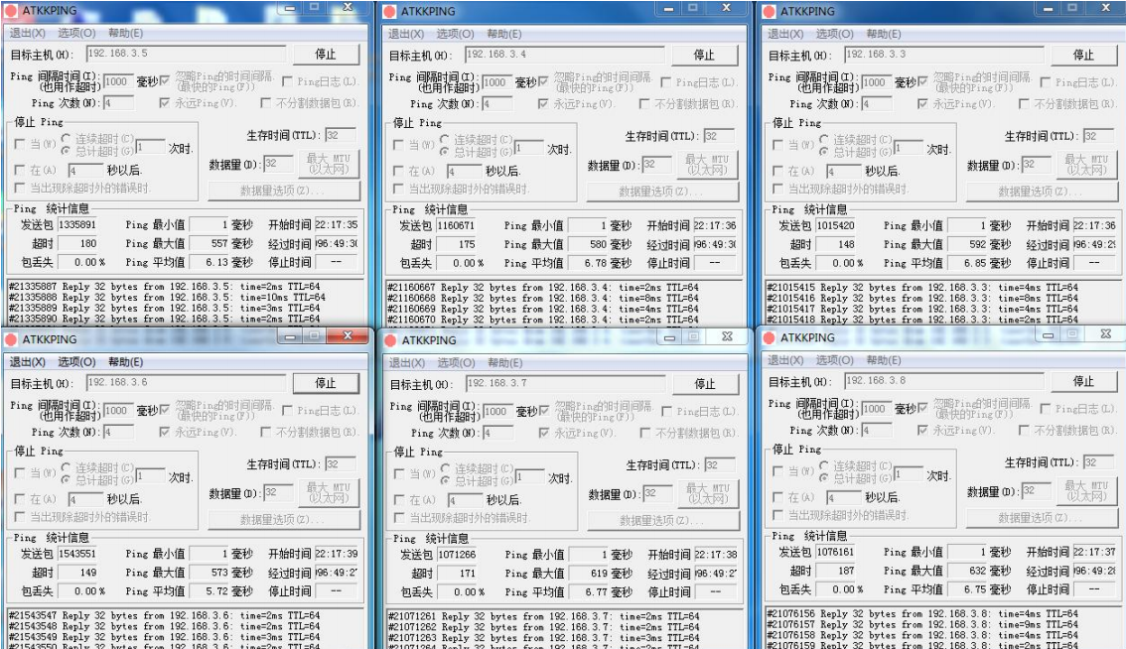Image resolution: width=1126 pixels, height=649 pixels.
Task: Open 选项(O) menu in the 192.168.3.4 window
Action: click(x=456, y=34)
